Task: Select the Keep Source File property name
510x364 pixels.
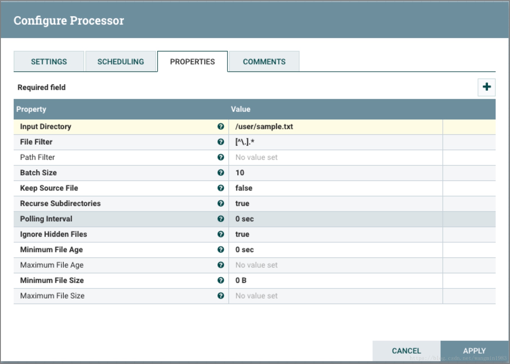Action: 49,188
